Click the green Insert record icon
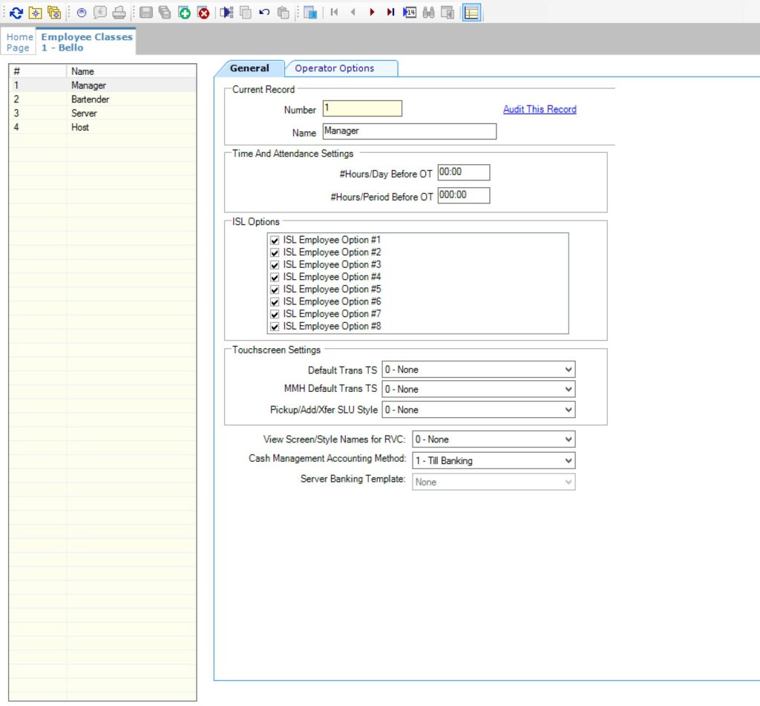Image resolution: width=760 pixels, height=706 pixels. coord(184,13)
